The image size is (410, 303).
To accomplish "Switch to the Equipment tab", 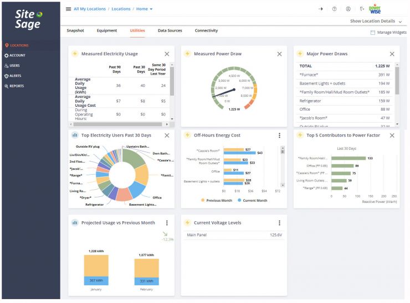I will (107, 30).
